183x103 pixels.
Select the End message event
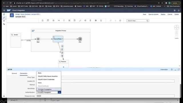pyautogui.click(x=80, y=39)
